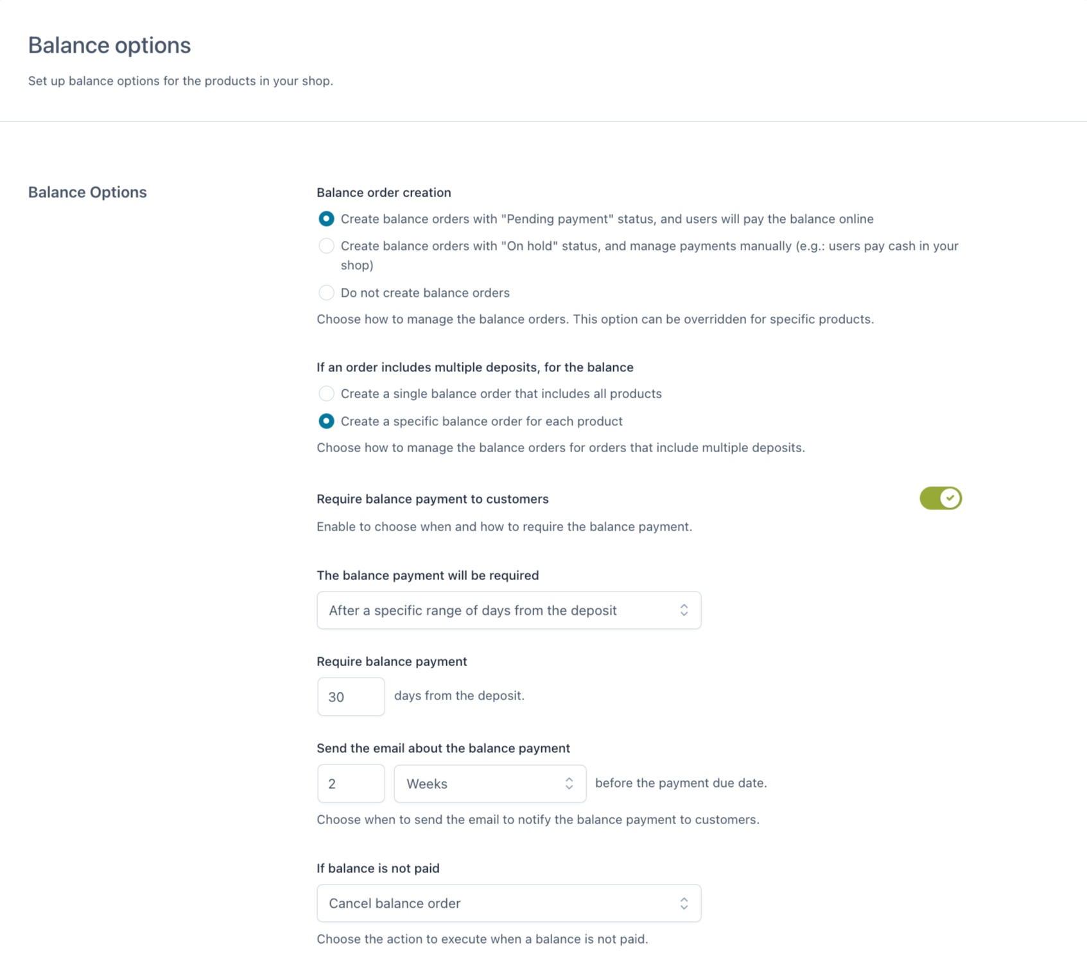Click the days from the deposit field
The image size is (1087, 970).
(351, 697)
